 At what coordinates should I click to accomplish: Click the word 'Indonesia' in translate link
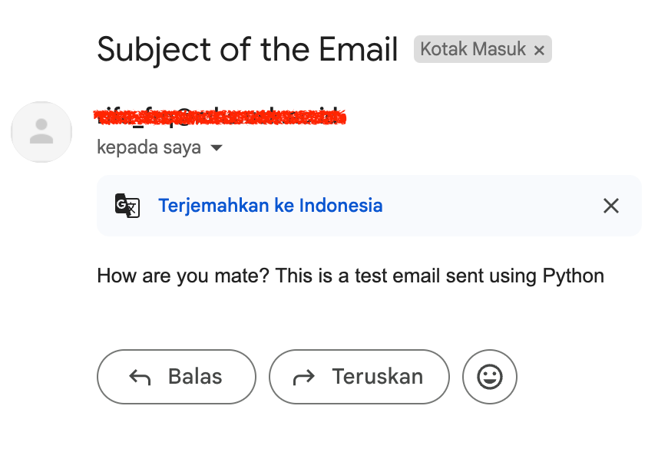tap(340, 206)
